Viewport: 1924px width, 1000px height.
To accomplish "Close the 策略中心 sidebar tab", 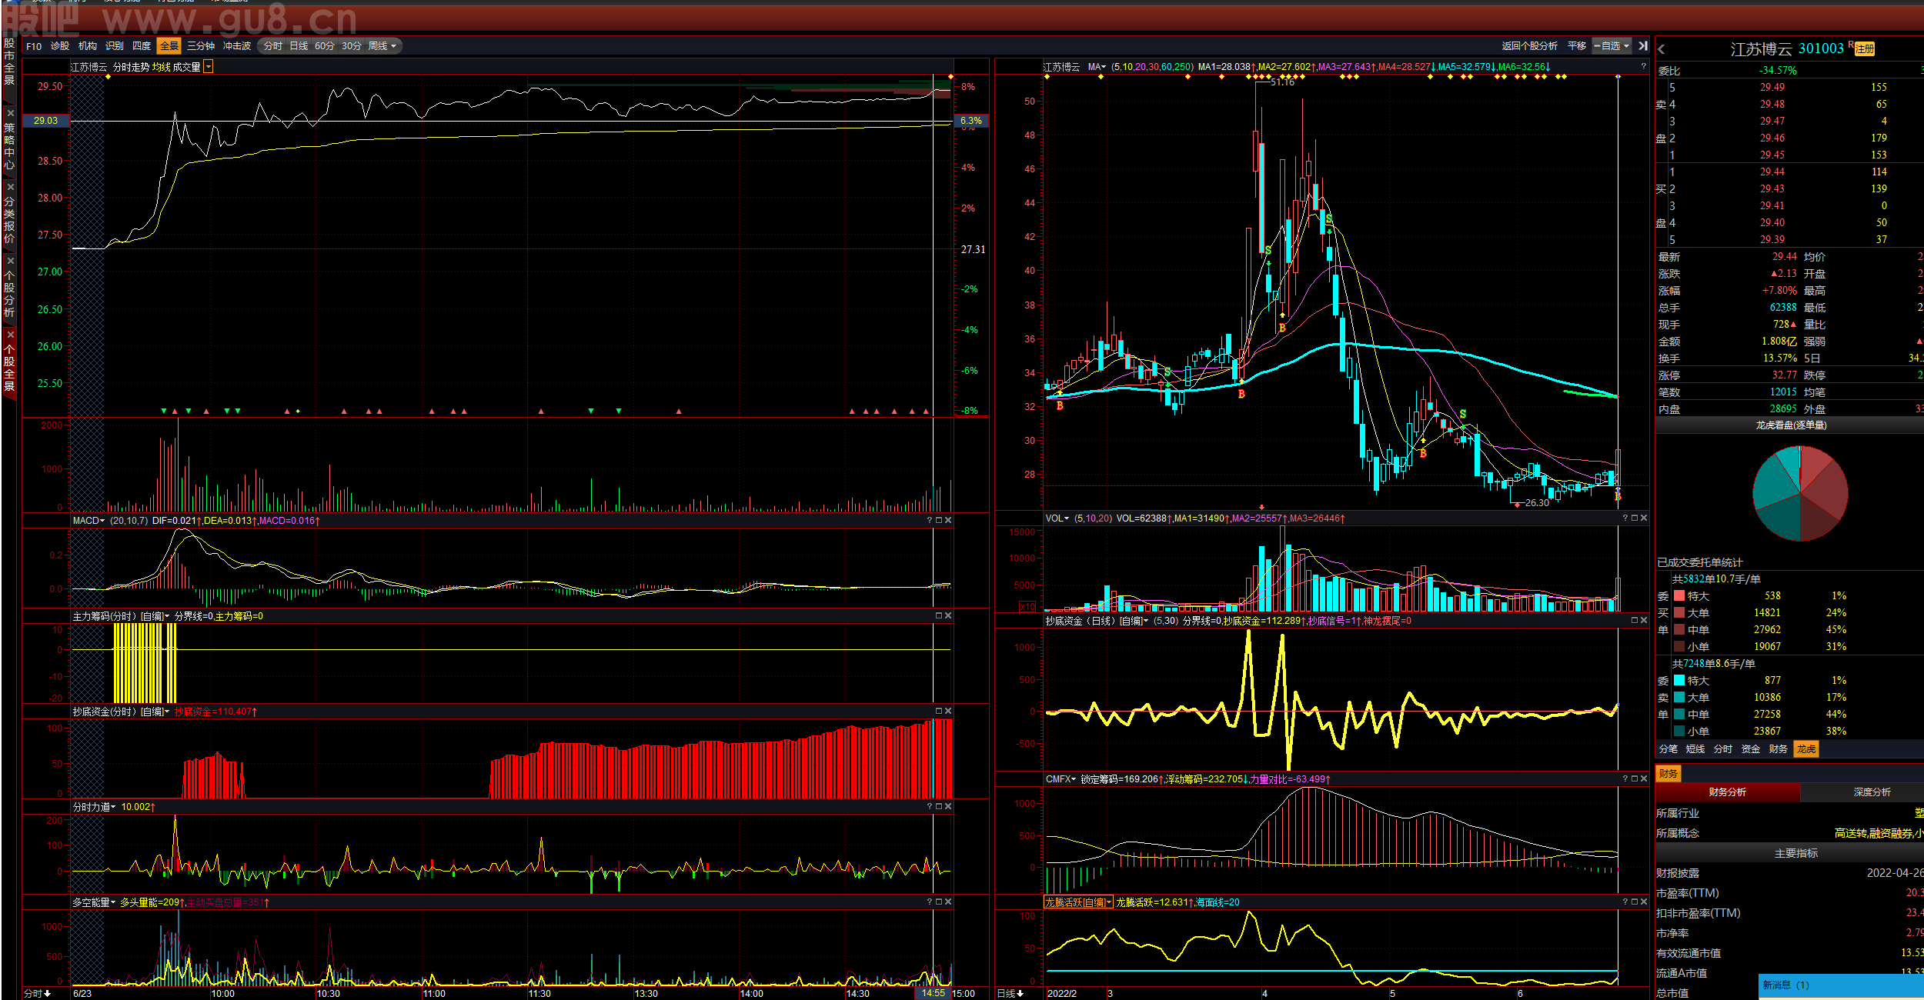I will 10,113.
